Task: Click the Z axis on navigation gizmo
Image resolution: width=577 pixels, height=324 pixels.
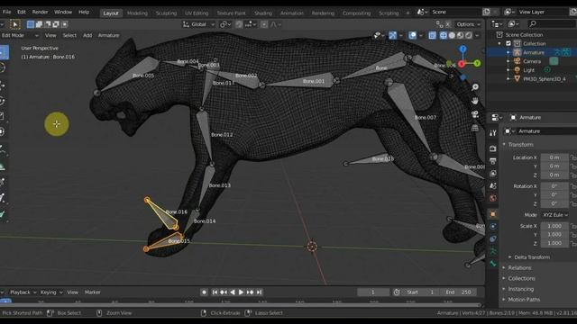Action: pyautogui.click(x=463, y=49)
